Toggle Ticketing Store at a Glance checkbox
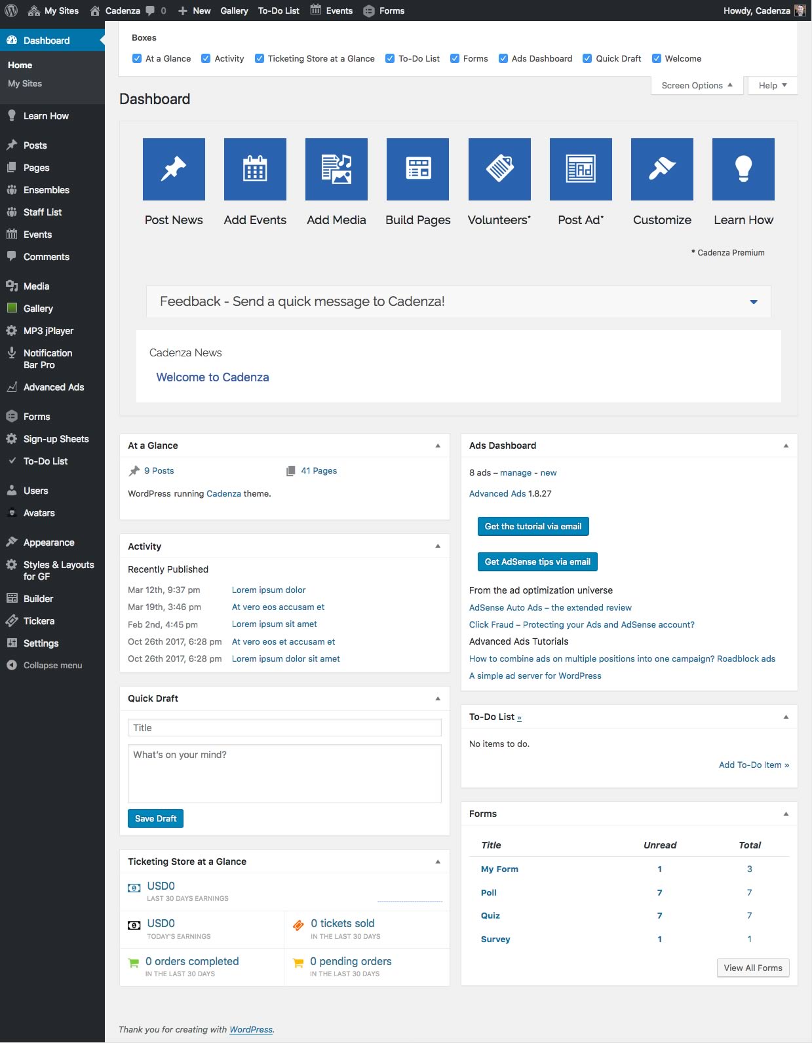The image size is (812, 1043). click(x=260, y=58)
